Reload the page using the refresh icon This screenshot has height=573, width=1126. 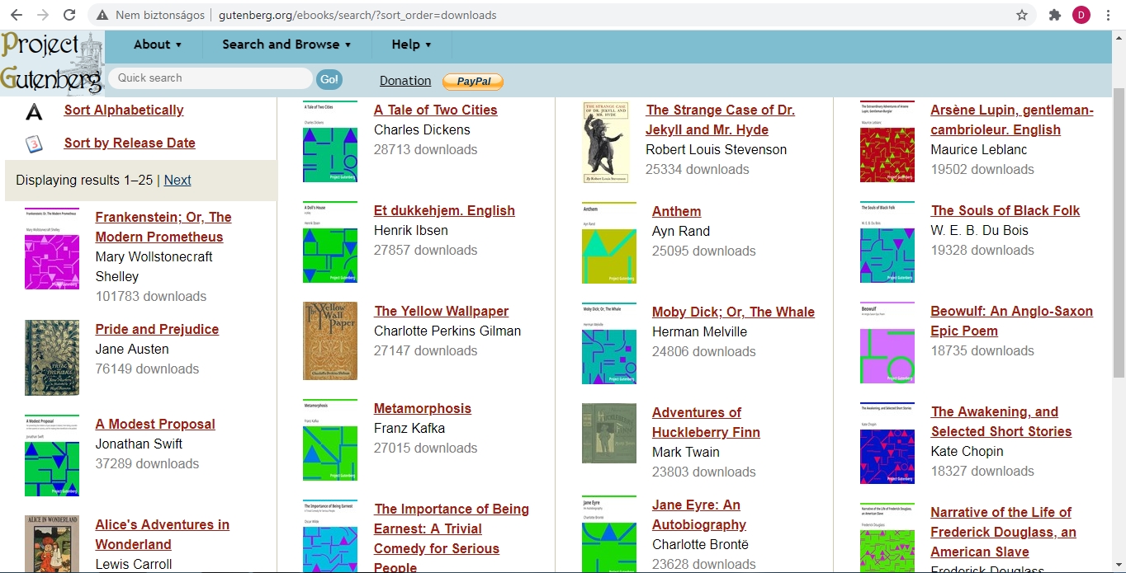[69, 15]
